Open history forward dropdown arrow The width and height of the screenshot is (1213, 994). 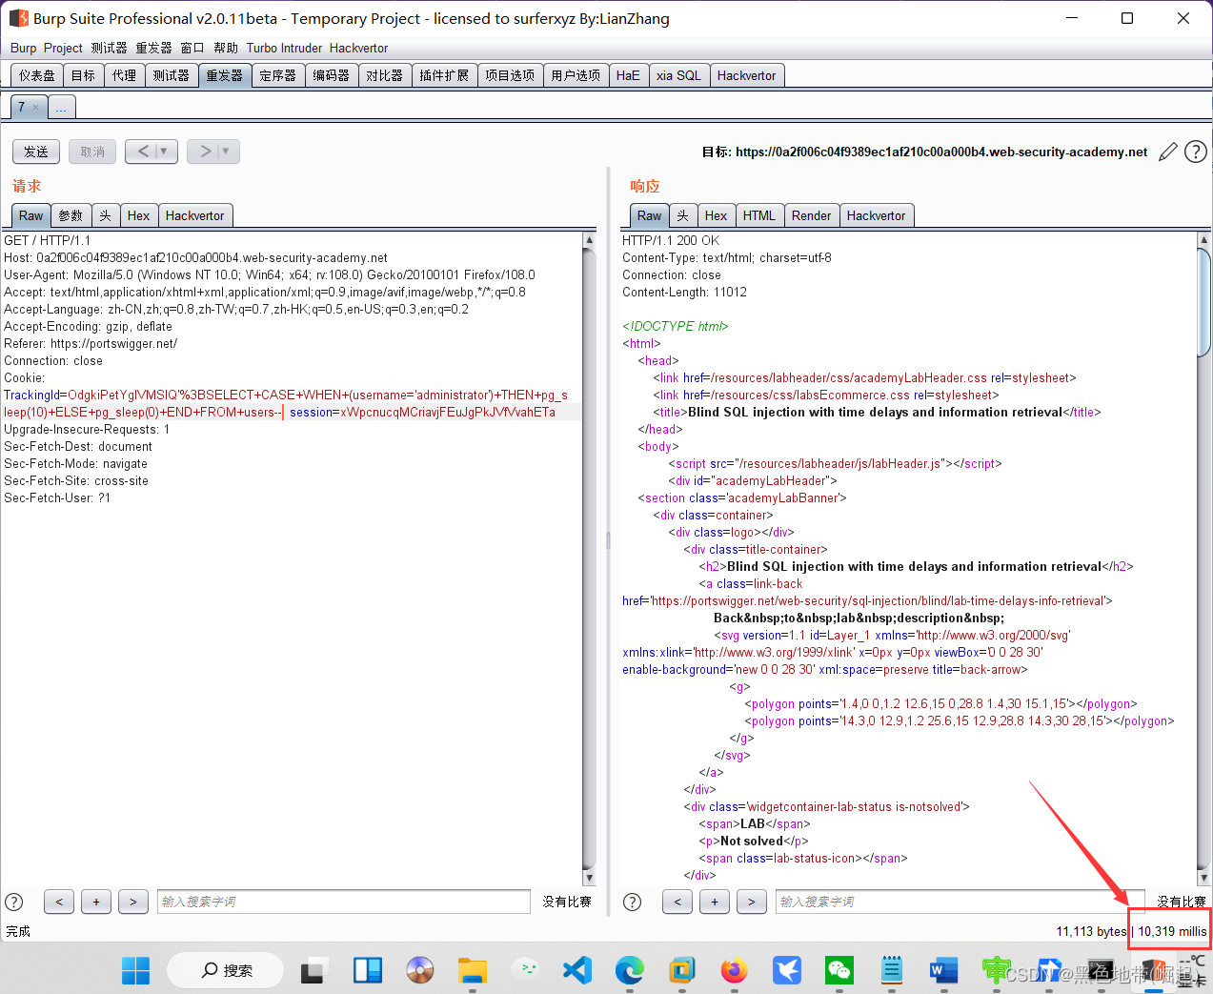click(x=226, y=152)
